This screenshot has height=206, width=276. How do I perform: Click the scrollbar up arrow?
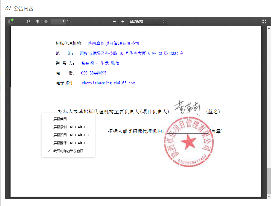pos(269,28)
